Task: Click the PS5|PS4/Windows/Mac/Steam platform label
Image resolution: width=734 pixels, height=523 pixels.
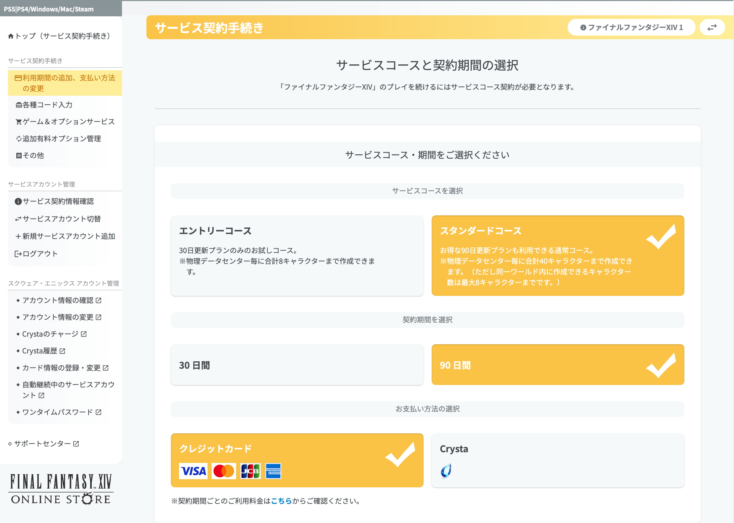Action: [x=49, y=9]
